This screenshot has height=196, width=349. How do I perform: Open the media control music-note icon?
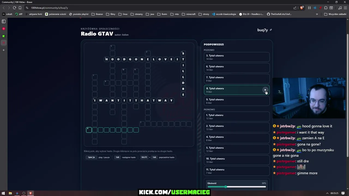340,8
